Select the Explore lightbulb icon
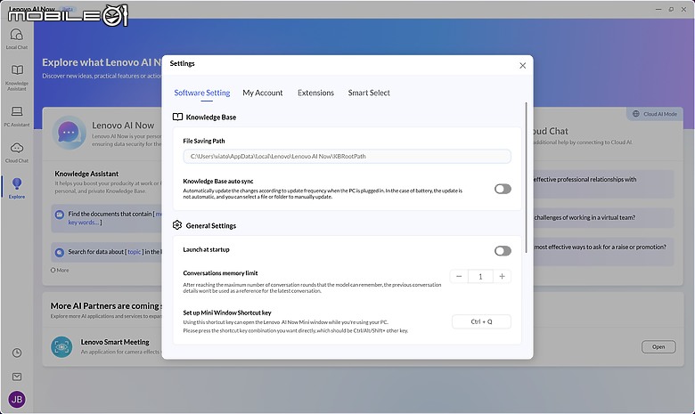This screenshot has height=414, width=695. pos(17,183)
